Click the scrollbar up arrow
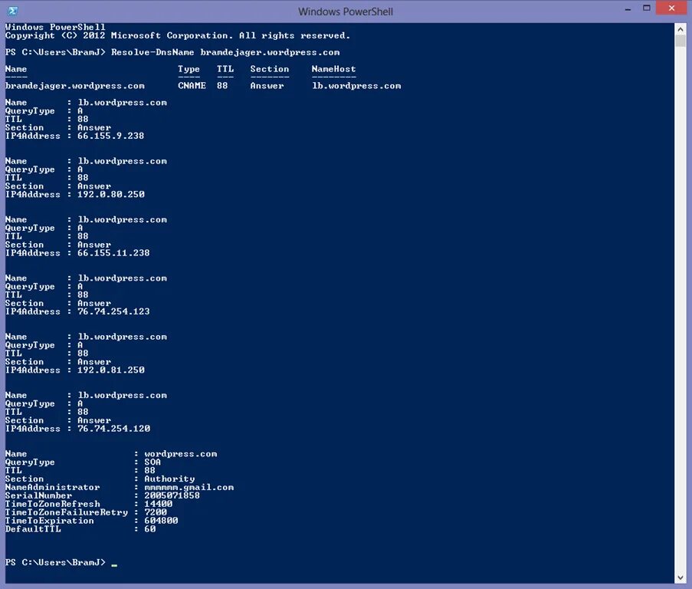 click(x=681, y=30)
